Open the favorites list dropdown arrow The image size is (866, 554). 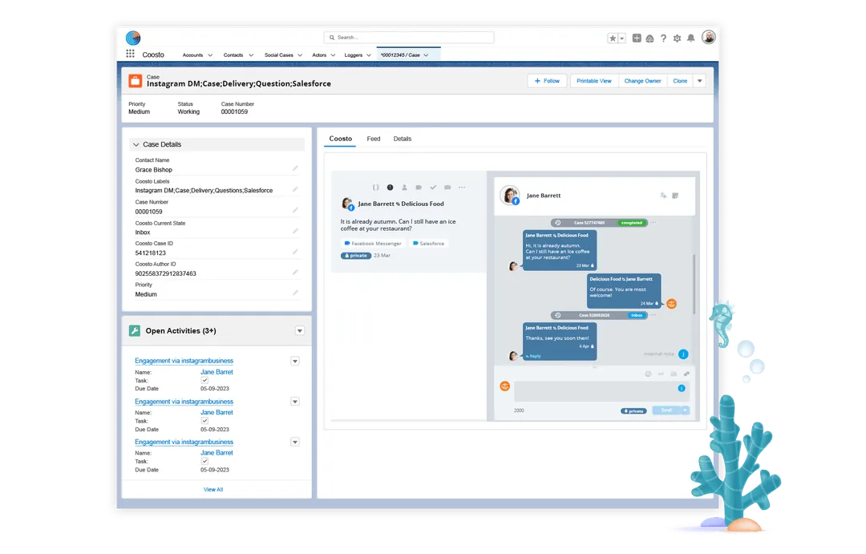pos(622,38)
